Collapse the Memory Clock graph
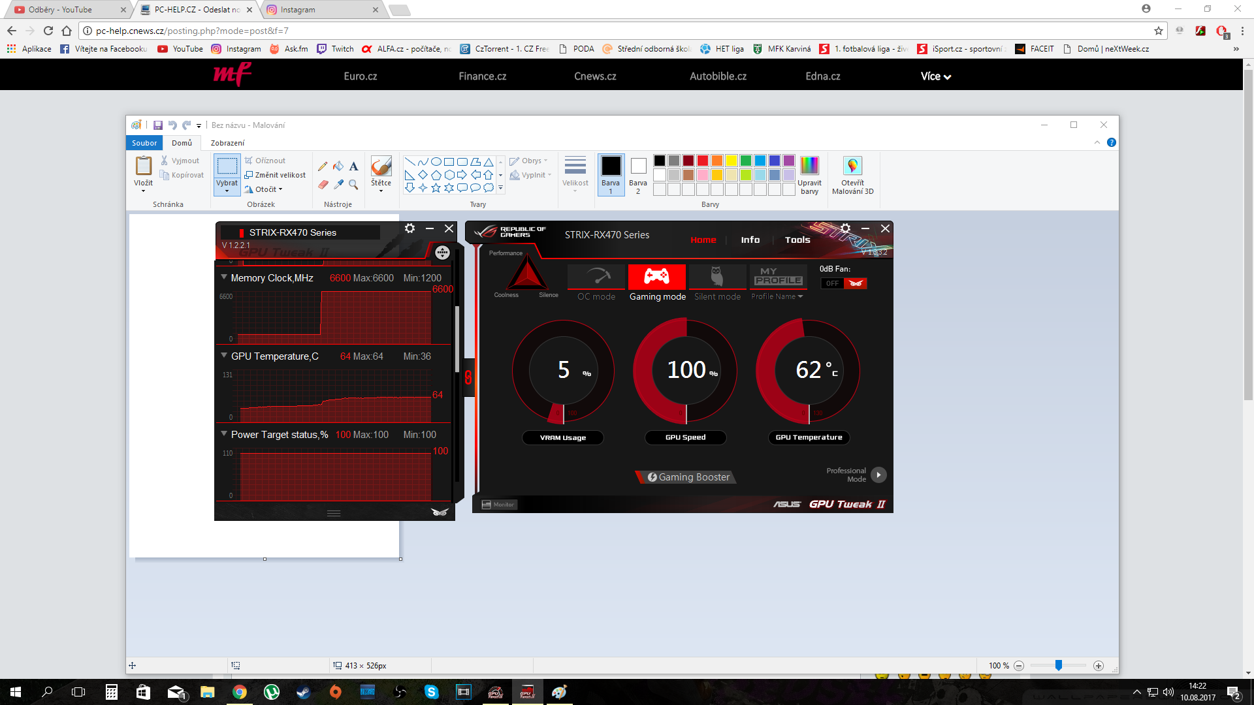This screenshot has height=705, width=1254. tap(224, 277)
